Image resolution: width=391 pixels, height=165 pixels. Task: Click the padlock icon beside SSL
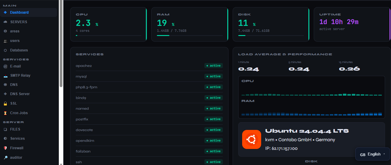coord(5,103)
